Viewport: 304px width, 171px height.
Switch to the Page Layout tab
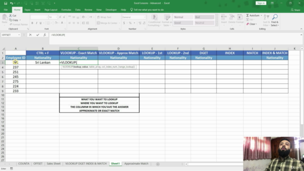click(x=51, y=9)
